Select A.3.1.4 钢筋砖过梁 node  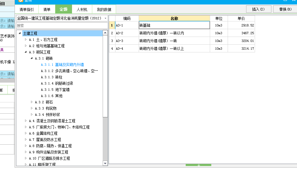coord(57,83)
